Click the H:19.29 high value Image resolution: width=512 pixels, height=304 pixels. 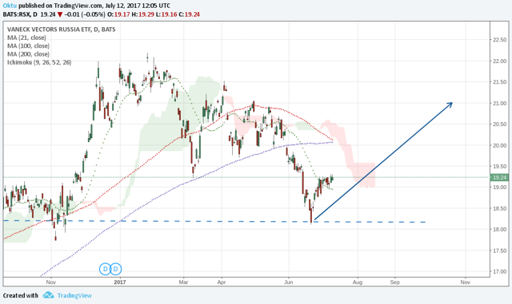(142, 14)
